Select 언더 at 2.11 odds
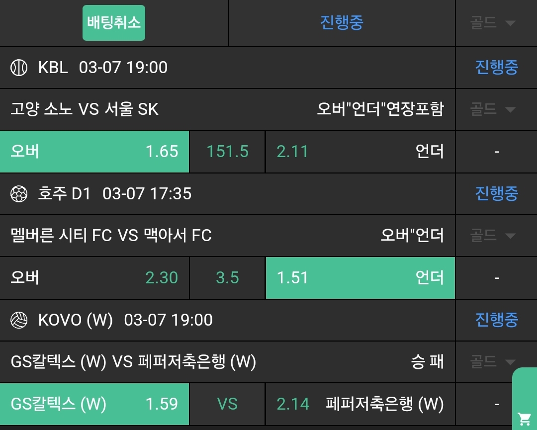Screen dimensions: 537x430 pos(360,152)
